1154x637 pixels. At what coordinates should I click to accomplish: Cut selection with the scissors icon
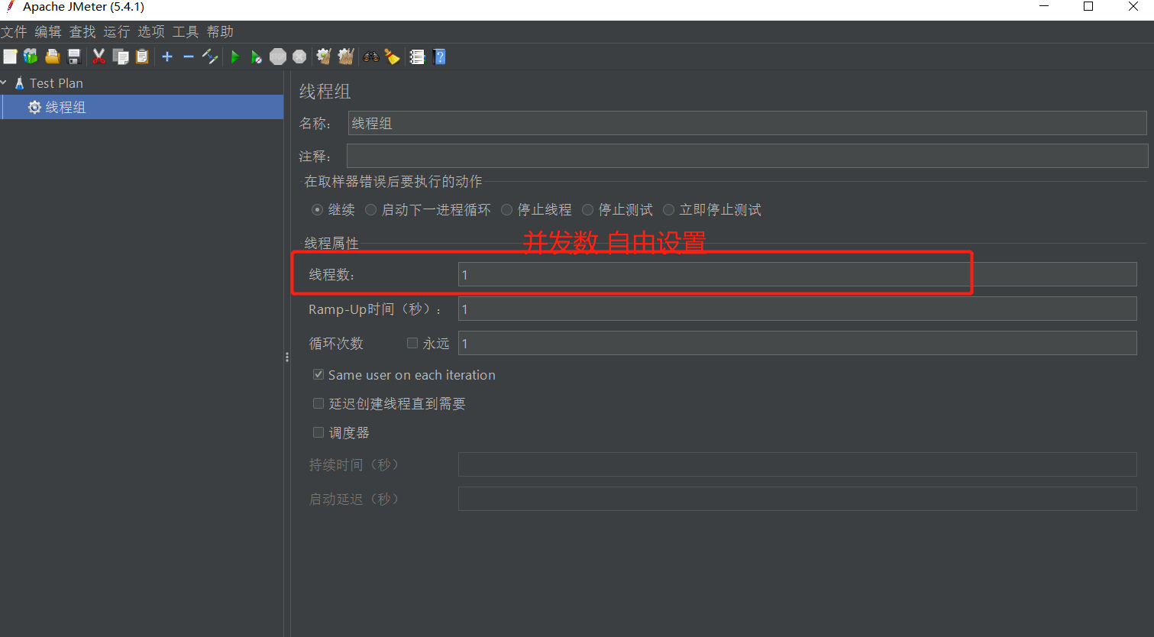point(99,57)
